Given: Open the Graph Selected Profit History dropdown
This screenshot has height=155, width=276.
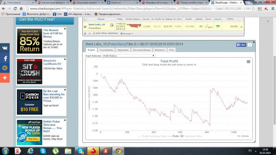Looking at the screenshot, I should pyautogui.click(x=129, y=56).
